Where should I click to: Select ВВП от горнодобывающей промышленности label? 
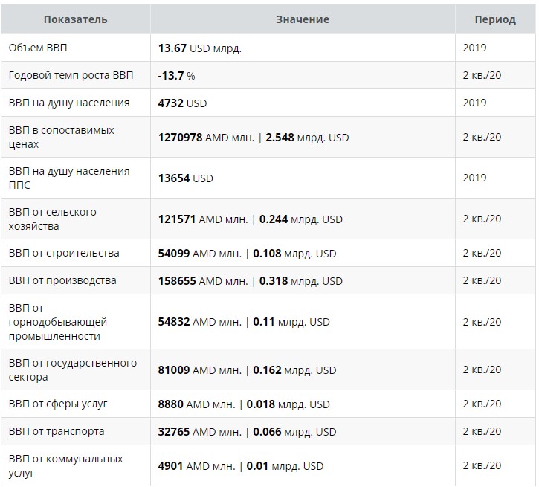pos(58,322)
